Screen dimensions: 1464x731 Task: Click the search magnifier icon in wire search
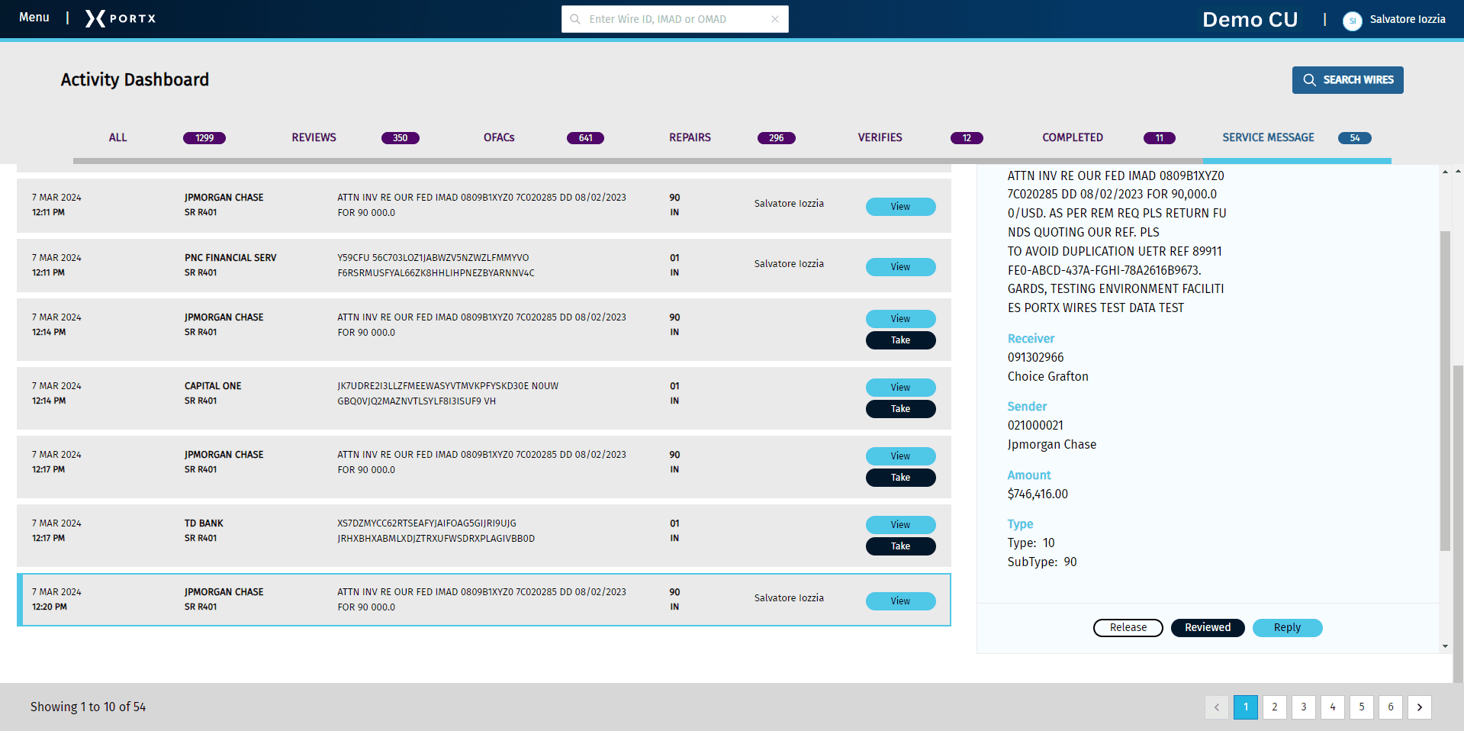pos(575,19)
